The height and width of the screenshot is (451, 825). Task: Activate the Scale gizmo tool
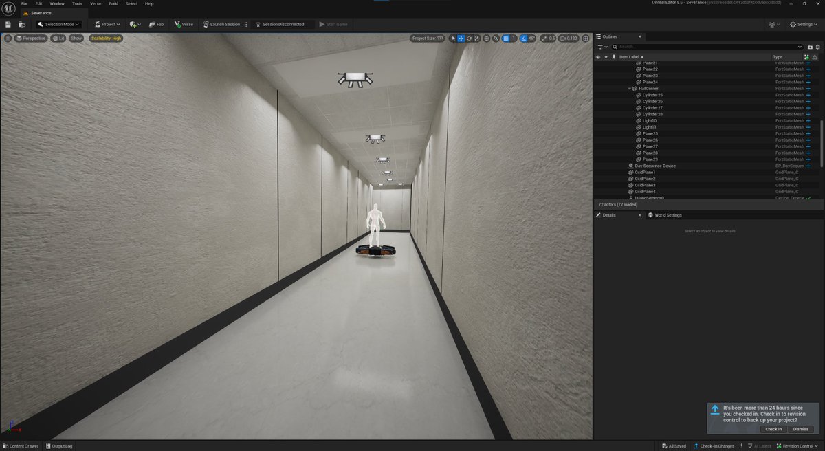[476, 38]
